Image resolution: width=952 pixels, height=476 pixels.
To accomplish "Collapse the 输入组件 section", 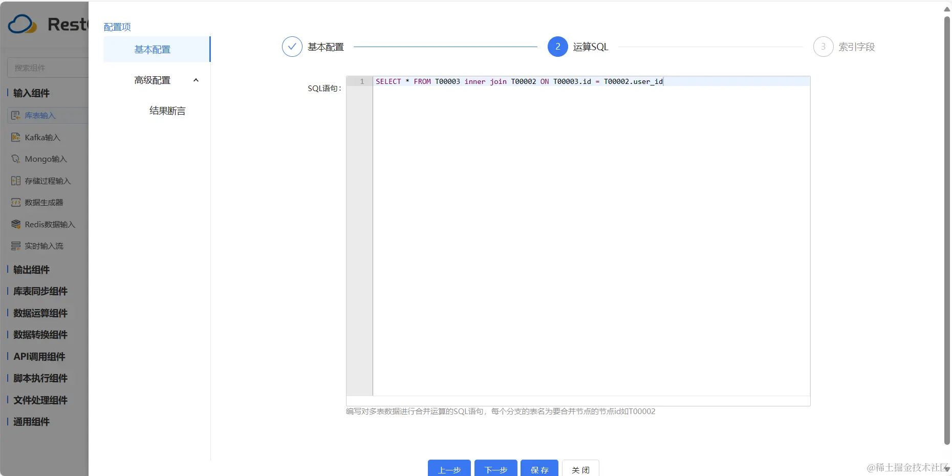I will click(x=31, y=93).
